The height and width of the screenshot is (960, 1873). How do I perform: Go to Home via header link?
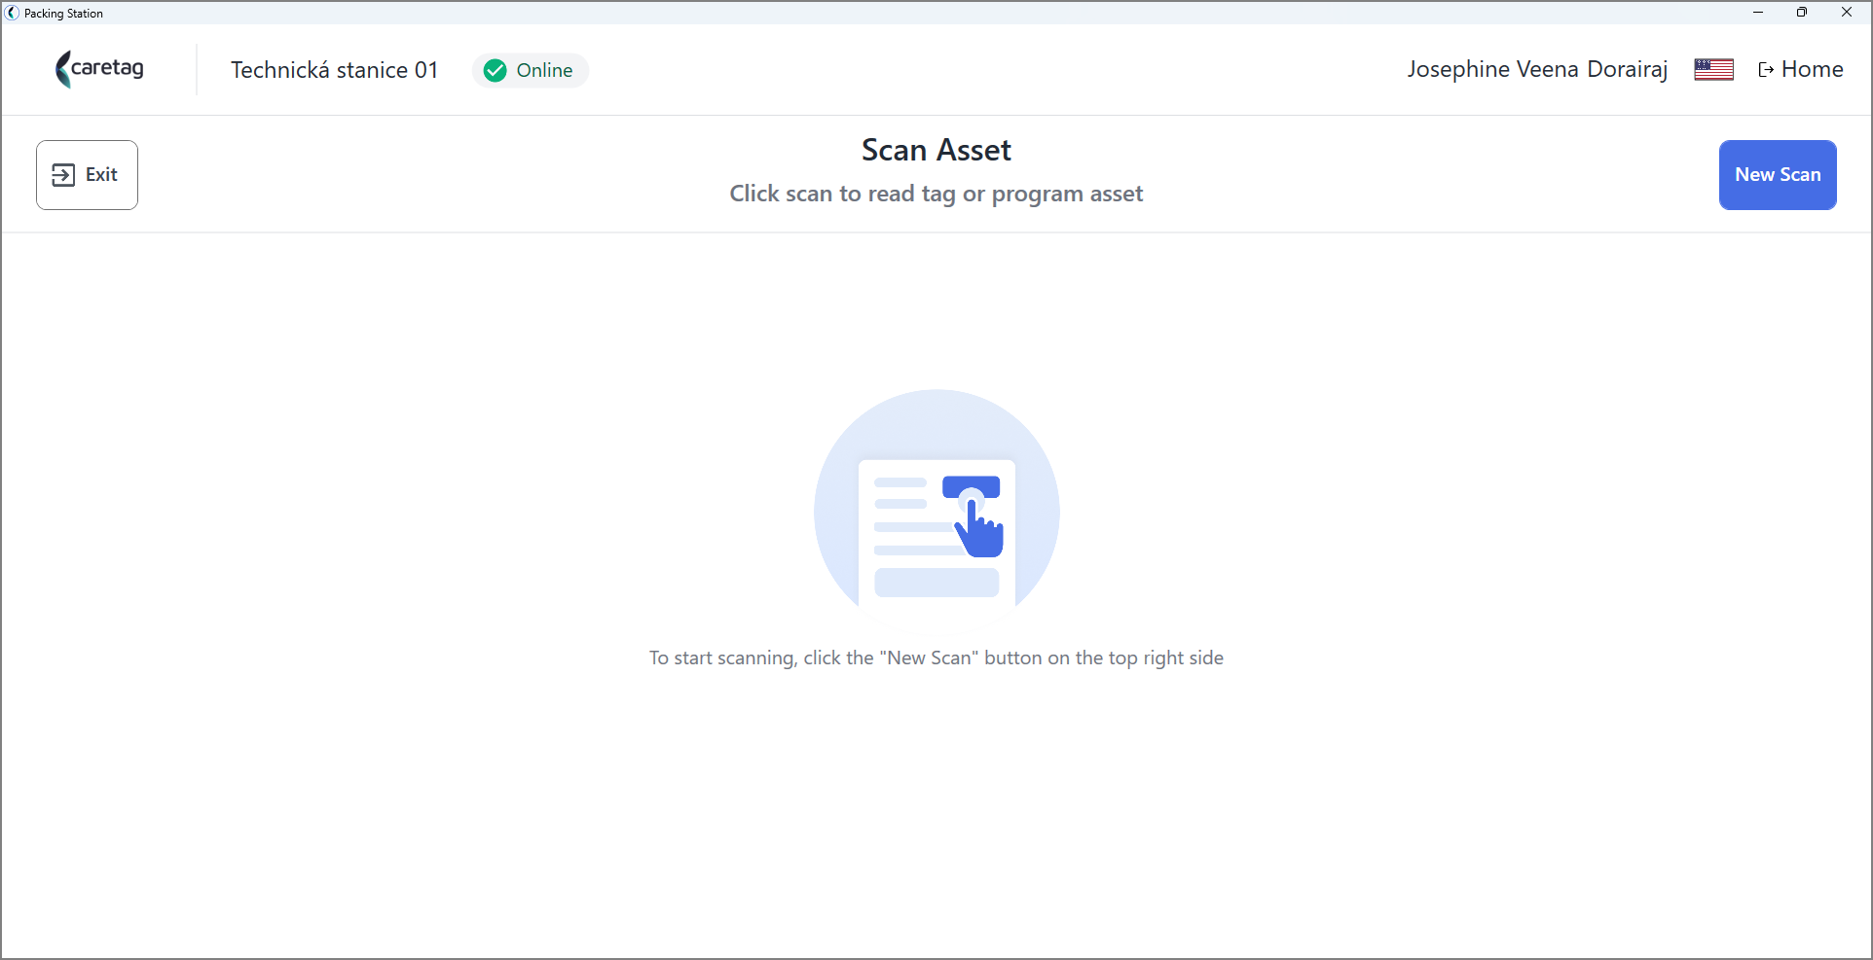(x=1801, y=69)
